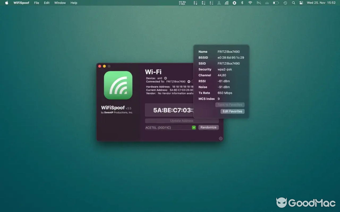Open the network throughput indicator showing 512 B/s
Screen dimensions: 340x212
pos(182,3)
